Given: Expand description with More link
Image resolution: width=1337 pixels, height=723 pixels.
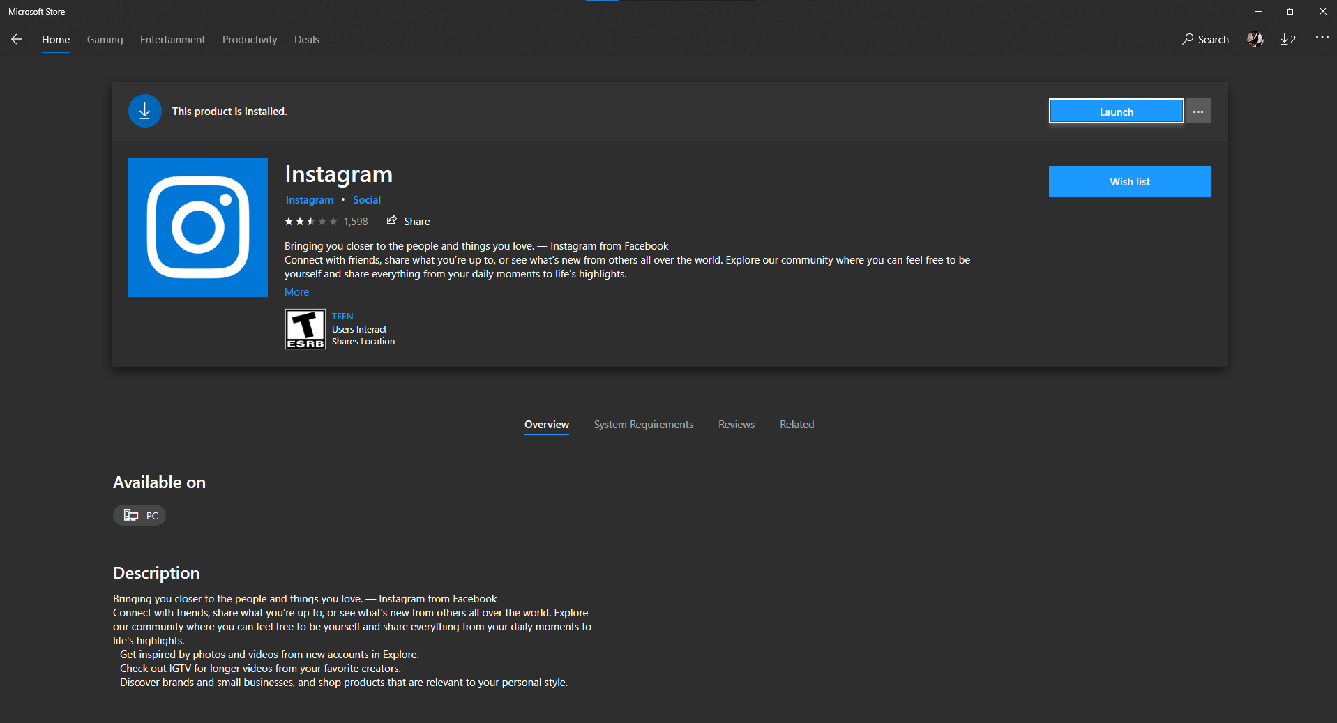Looking at the screenshot, I should pyautogui.click(x=296, y=292).
